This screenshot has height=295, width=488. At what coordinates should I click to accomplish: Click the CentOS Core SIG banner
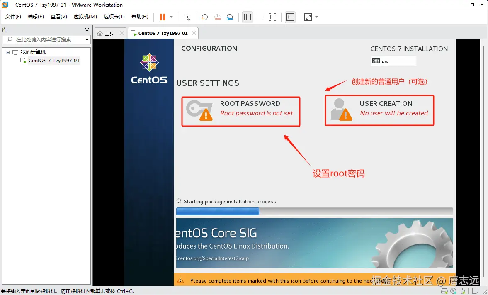click(314, 243)
